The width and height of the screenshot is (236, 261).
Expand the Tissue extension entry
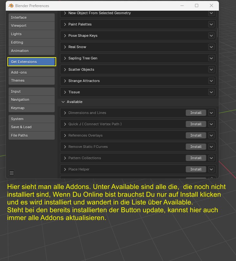tap(65, 92)
